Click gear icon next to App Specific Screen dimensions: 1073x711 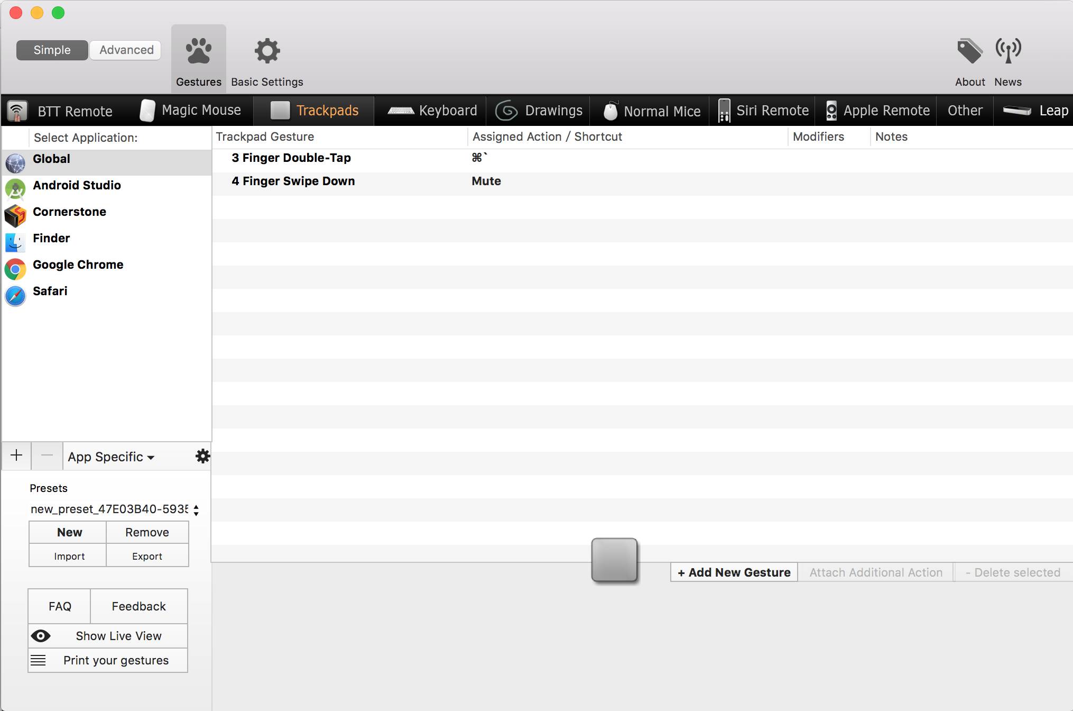point(202,456)
